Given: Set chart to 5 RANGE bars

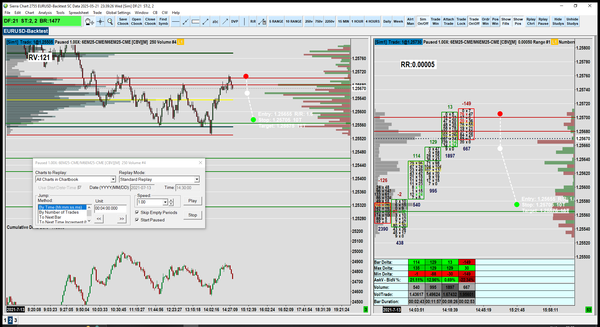Looking at the screenshot, I should (x=276, y=21).
